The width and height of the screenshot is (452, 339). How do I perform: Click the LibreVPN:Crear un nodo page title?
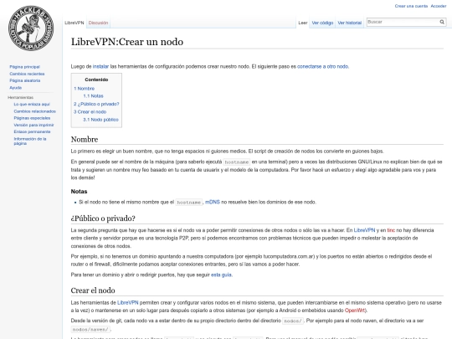pyautogui.click(x=127, y=42)
